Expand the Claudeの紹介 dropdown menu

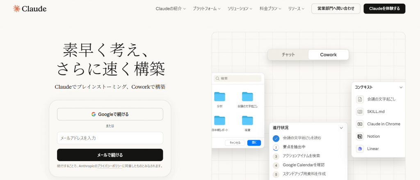[x=171, y=9]
